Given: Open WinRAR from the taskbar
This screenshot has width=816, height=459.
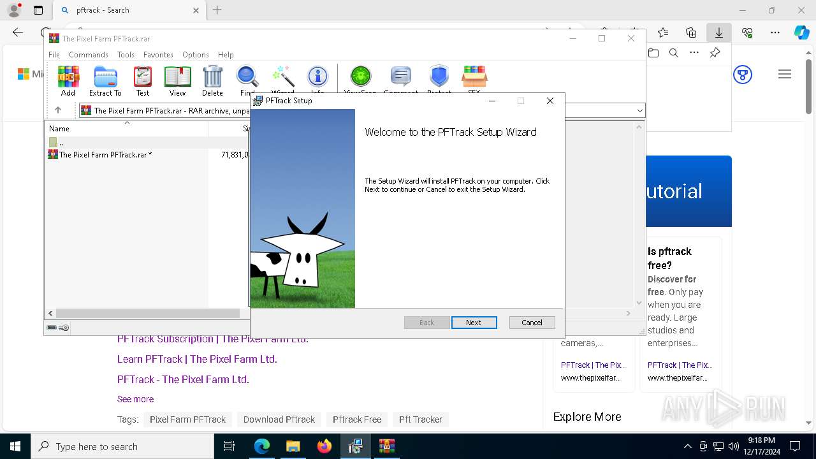Looking at the screenshot, I should tap(387, 446).
